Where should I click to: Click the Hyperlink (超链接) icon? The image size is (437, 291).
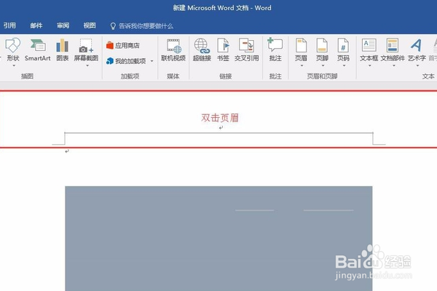pyautogui.click(x=202, y=46)
